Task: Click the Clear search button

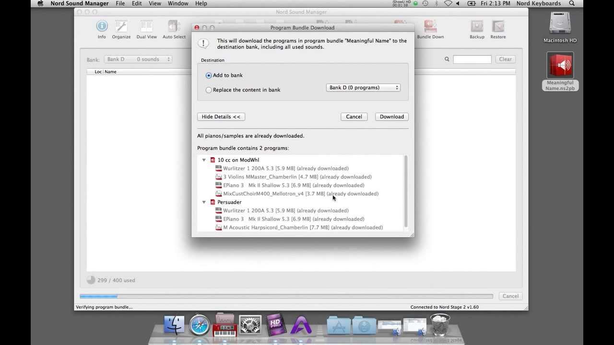Action: [x=506, y=59]
